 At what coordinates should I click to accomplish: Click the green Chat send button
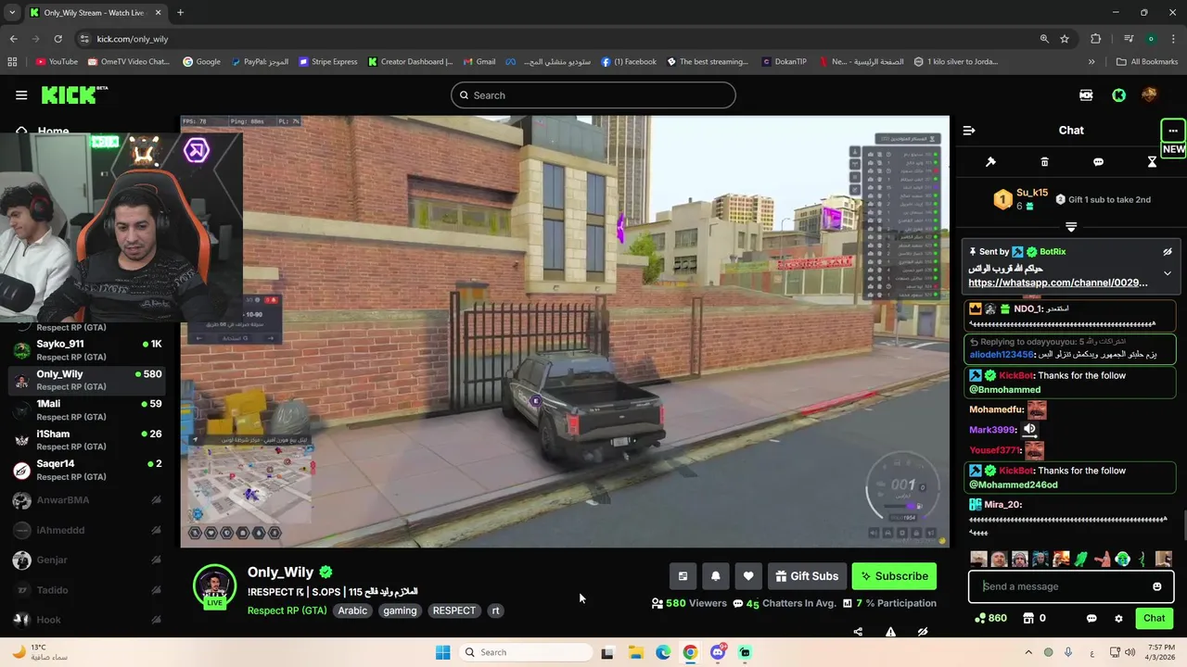[x=1154, y=618]
